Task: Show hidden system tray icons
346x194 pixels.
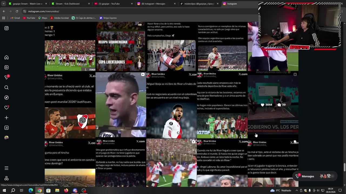Action: (297, 190)
